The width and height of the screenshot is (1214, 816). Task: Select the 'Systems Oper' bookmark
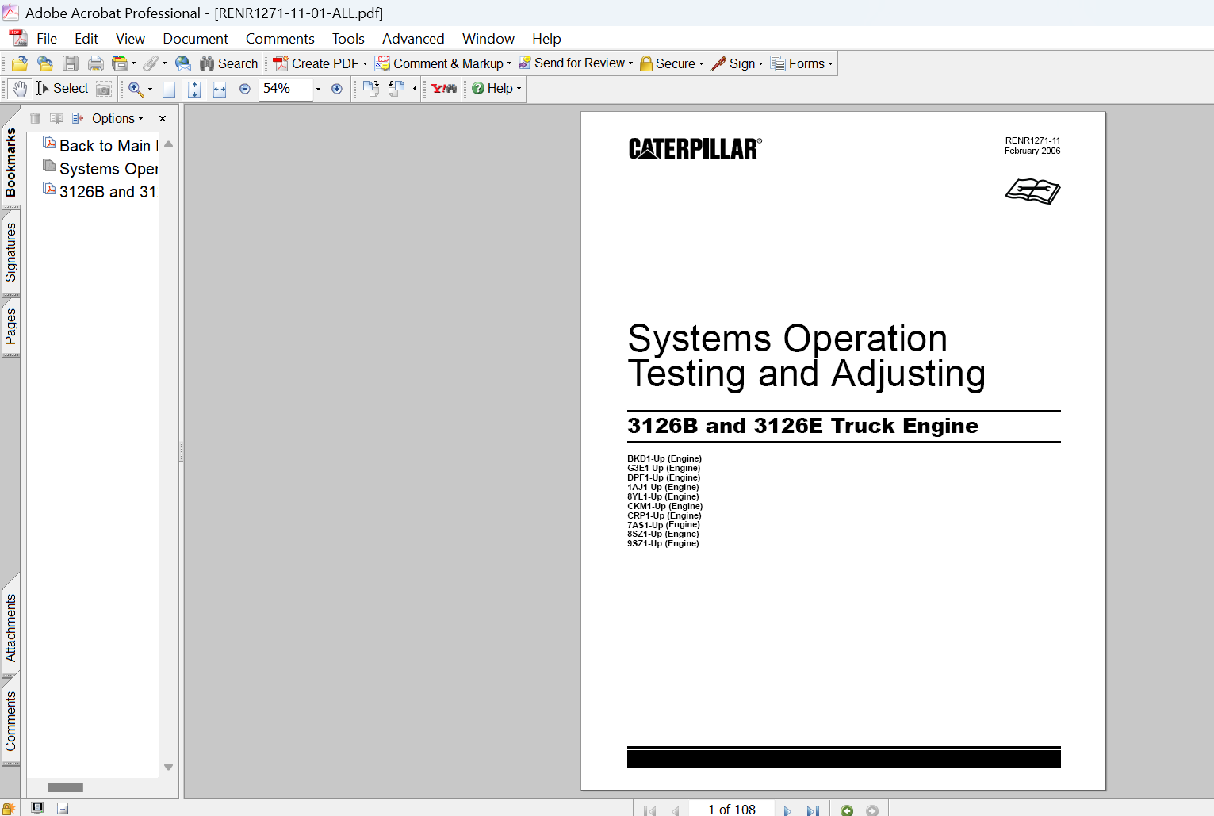[x=101, y=169]
